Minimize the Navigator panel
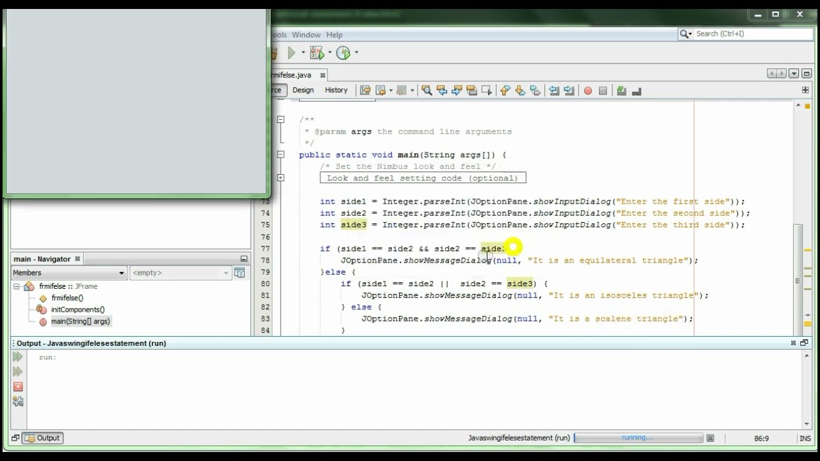Screen dimensions: 820x461 coord(244,259)
